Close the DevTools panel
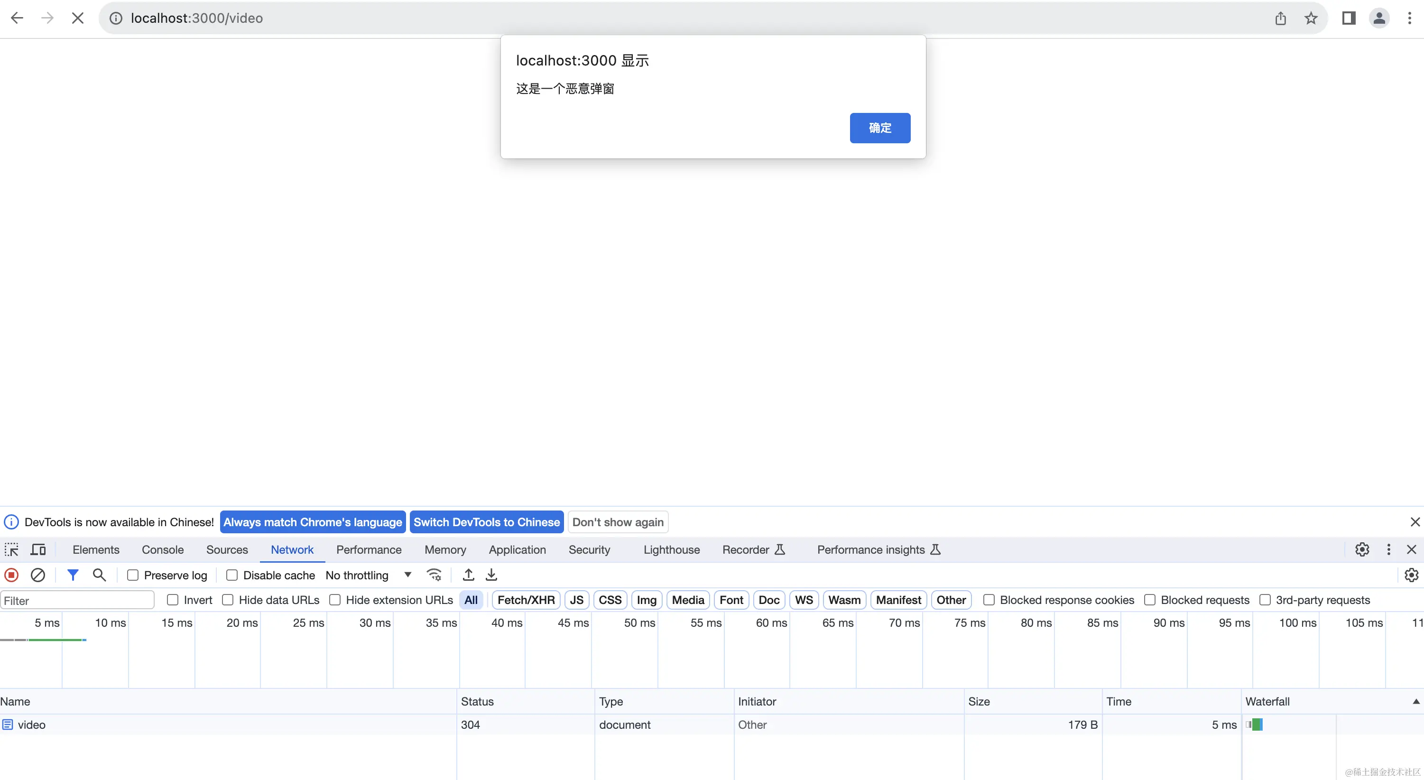The image size is (1424, 780). [1412, 549]
